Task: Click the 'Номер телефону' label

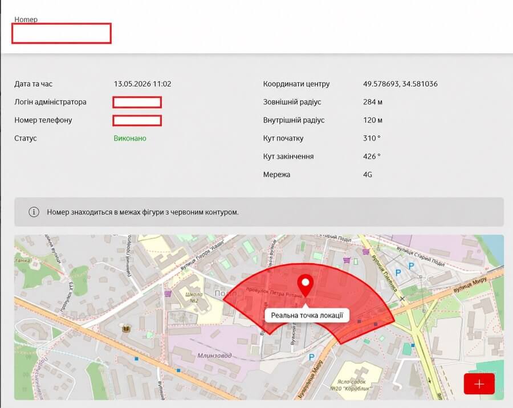Action: tap(43, 120)
